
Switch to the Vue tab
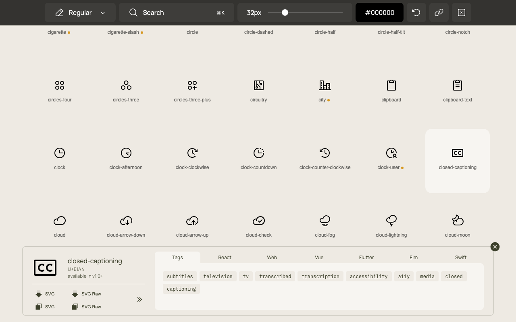[x=319, y=258]
